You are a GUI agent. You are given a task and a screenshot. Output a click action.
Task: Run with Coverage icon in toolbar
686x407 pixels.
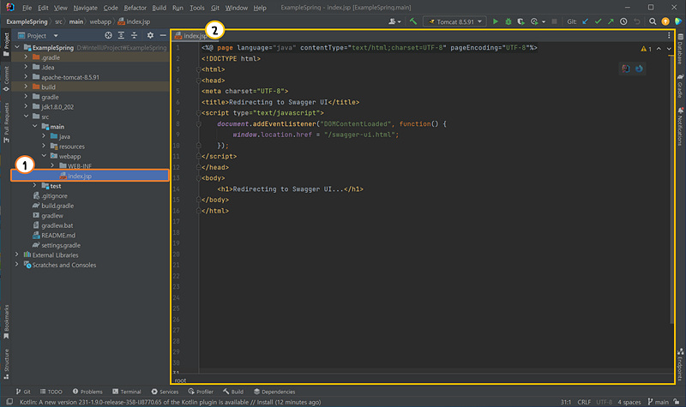pyautogui.click(x=521, y=21)
